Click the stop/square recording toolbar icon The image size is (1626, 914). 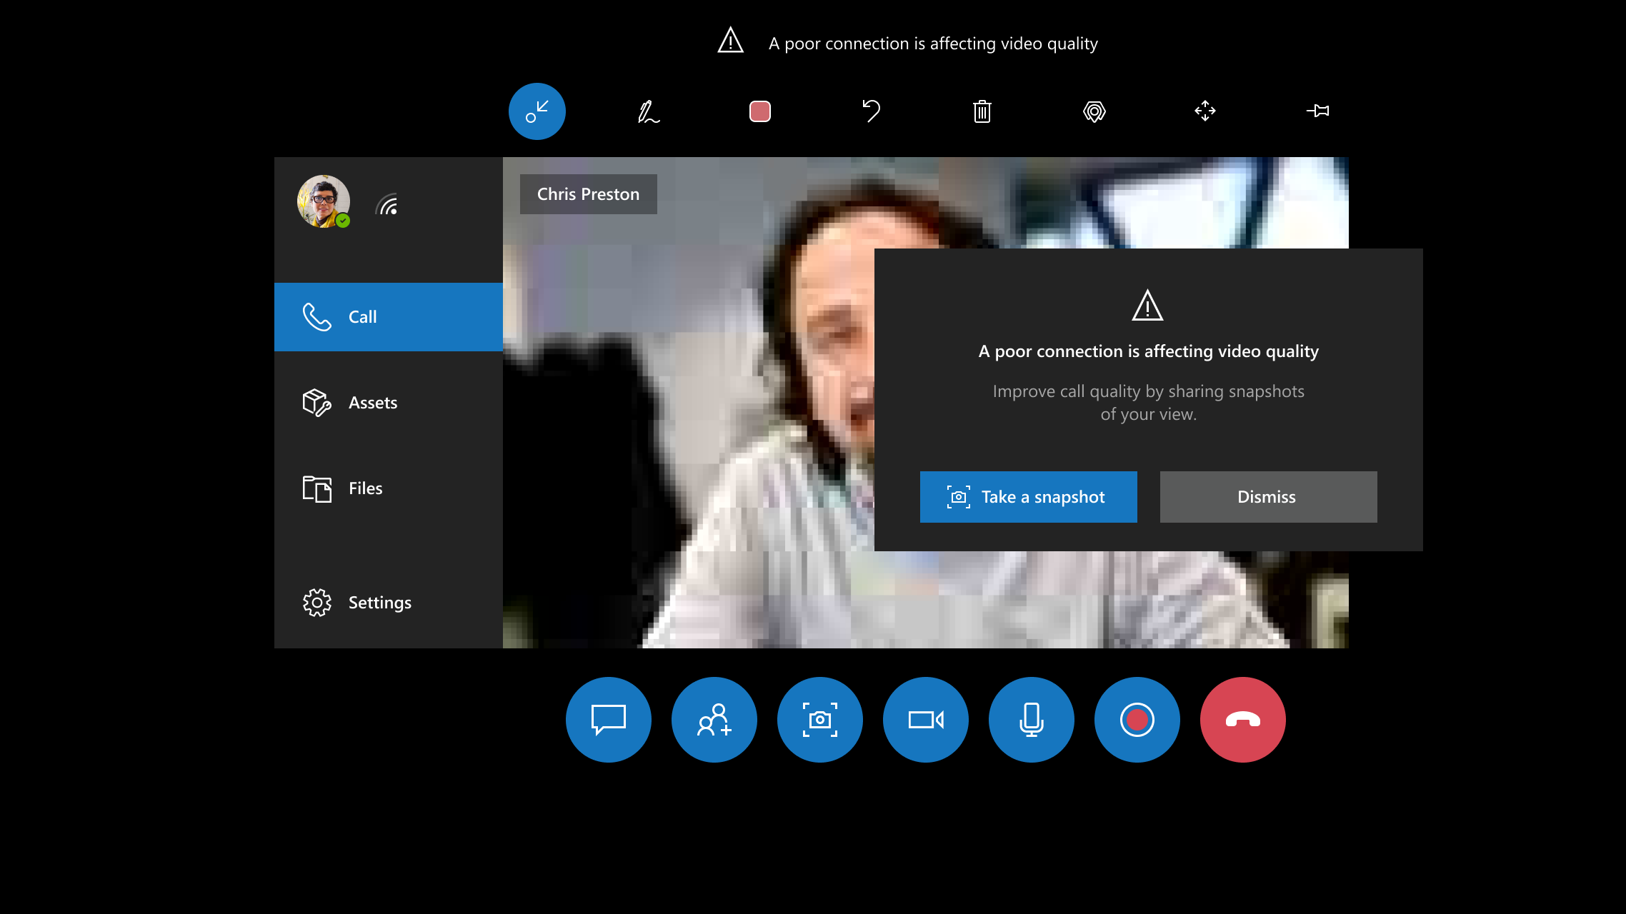(x=761, y=111)
